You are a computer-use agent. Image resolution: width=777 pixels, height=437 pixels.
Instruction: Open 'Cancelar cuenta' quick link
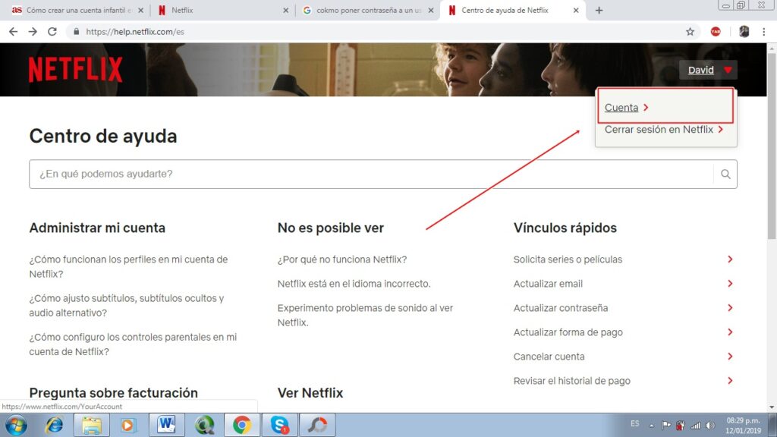pyautogui.click(x=549, y=357)
